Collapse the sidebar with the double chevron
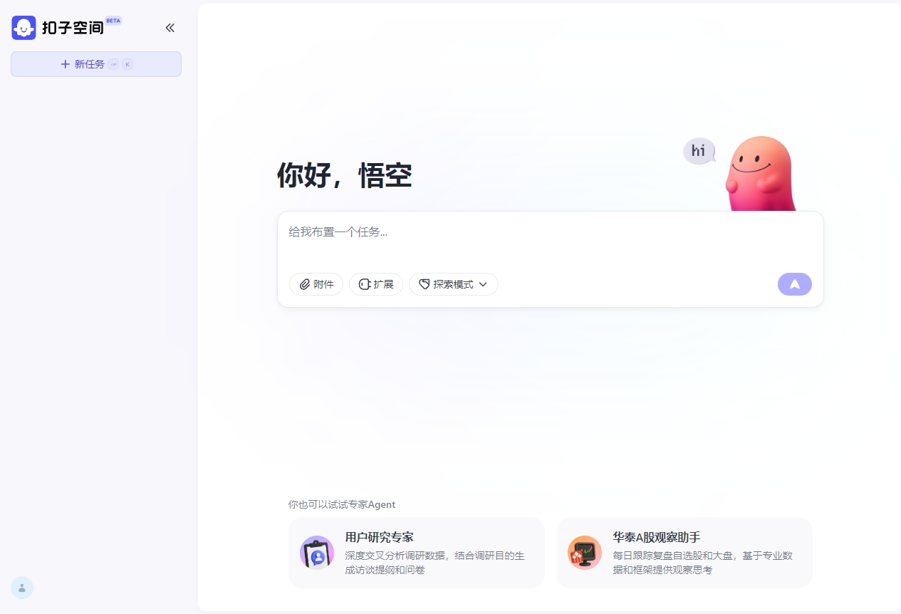This screenshot has width=901, height=614. tap(170, 28)
